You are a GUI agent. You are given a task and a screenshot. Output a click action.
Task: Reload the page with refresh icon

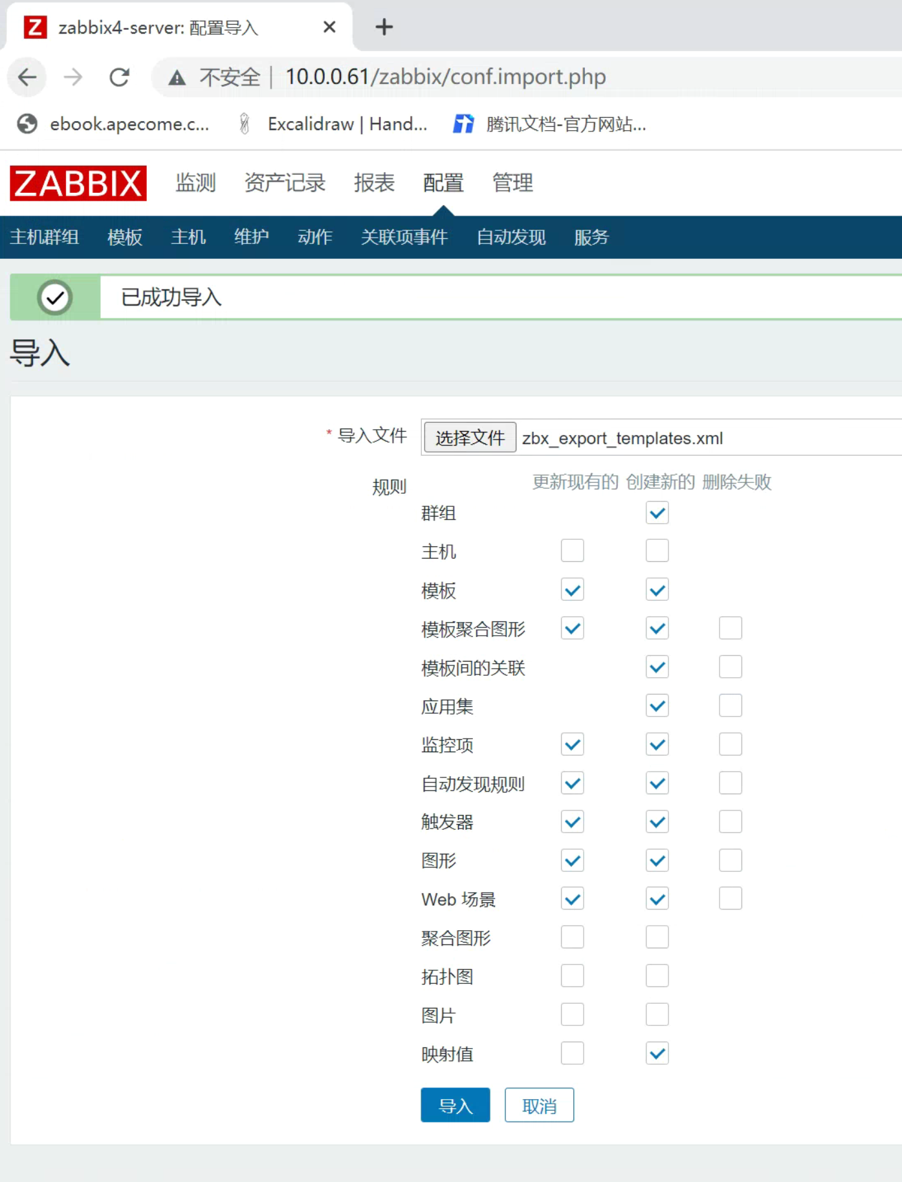click(119, 77)
